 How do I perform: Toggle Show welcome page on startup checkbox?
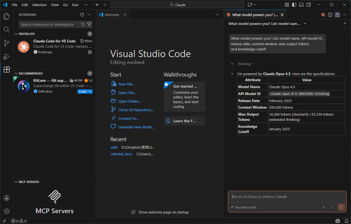[x=133, y=212]
